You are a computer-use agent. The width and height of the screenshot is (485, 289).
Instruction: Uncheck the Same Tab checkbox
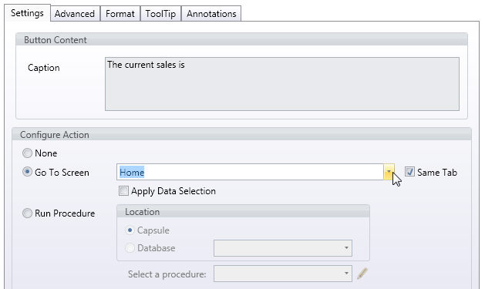(409, 172)
